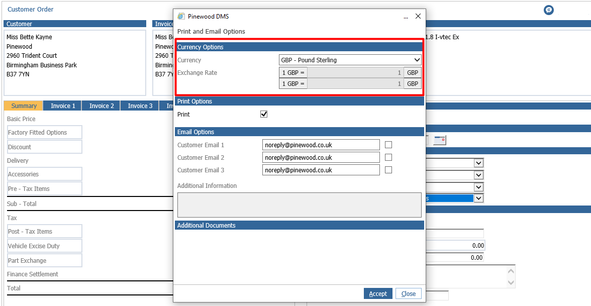Open the chat bubble icon in Customer Order
591x306 pixels.
click(549, 10)
